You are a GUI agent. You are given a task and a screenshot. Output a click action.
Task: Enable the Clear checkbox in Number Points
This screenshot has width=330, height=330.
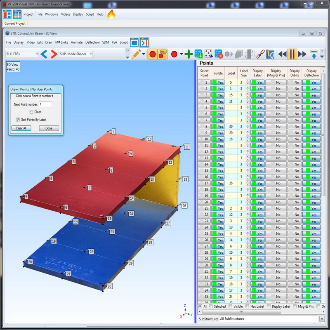(x=31, y=112)
